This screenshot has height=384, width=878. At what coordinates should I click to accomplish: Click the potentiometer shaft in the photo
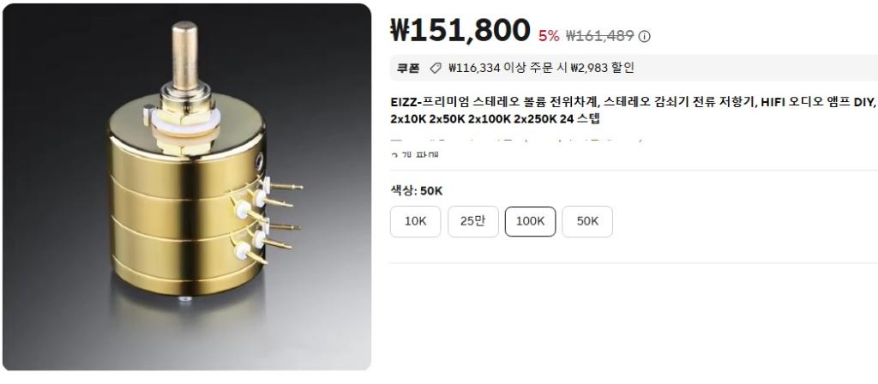(184, 56)
